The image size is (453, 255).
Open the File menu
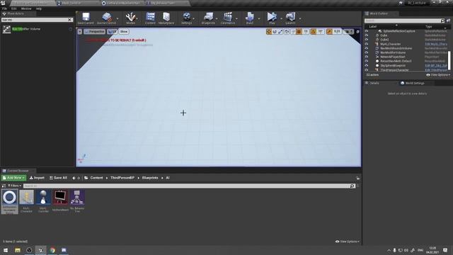click(5, 8)
